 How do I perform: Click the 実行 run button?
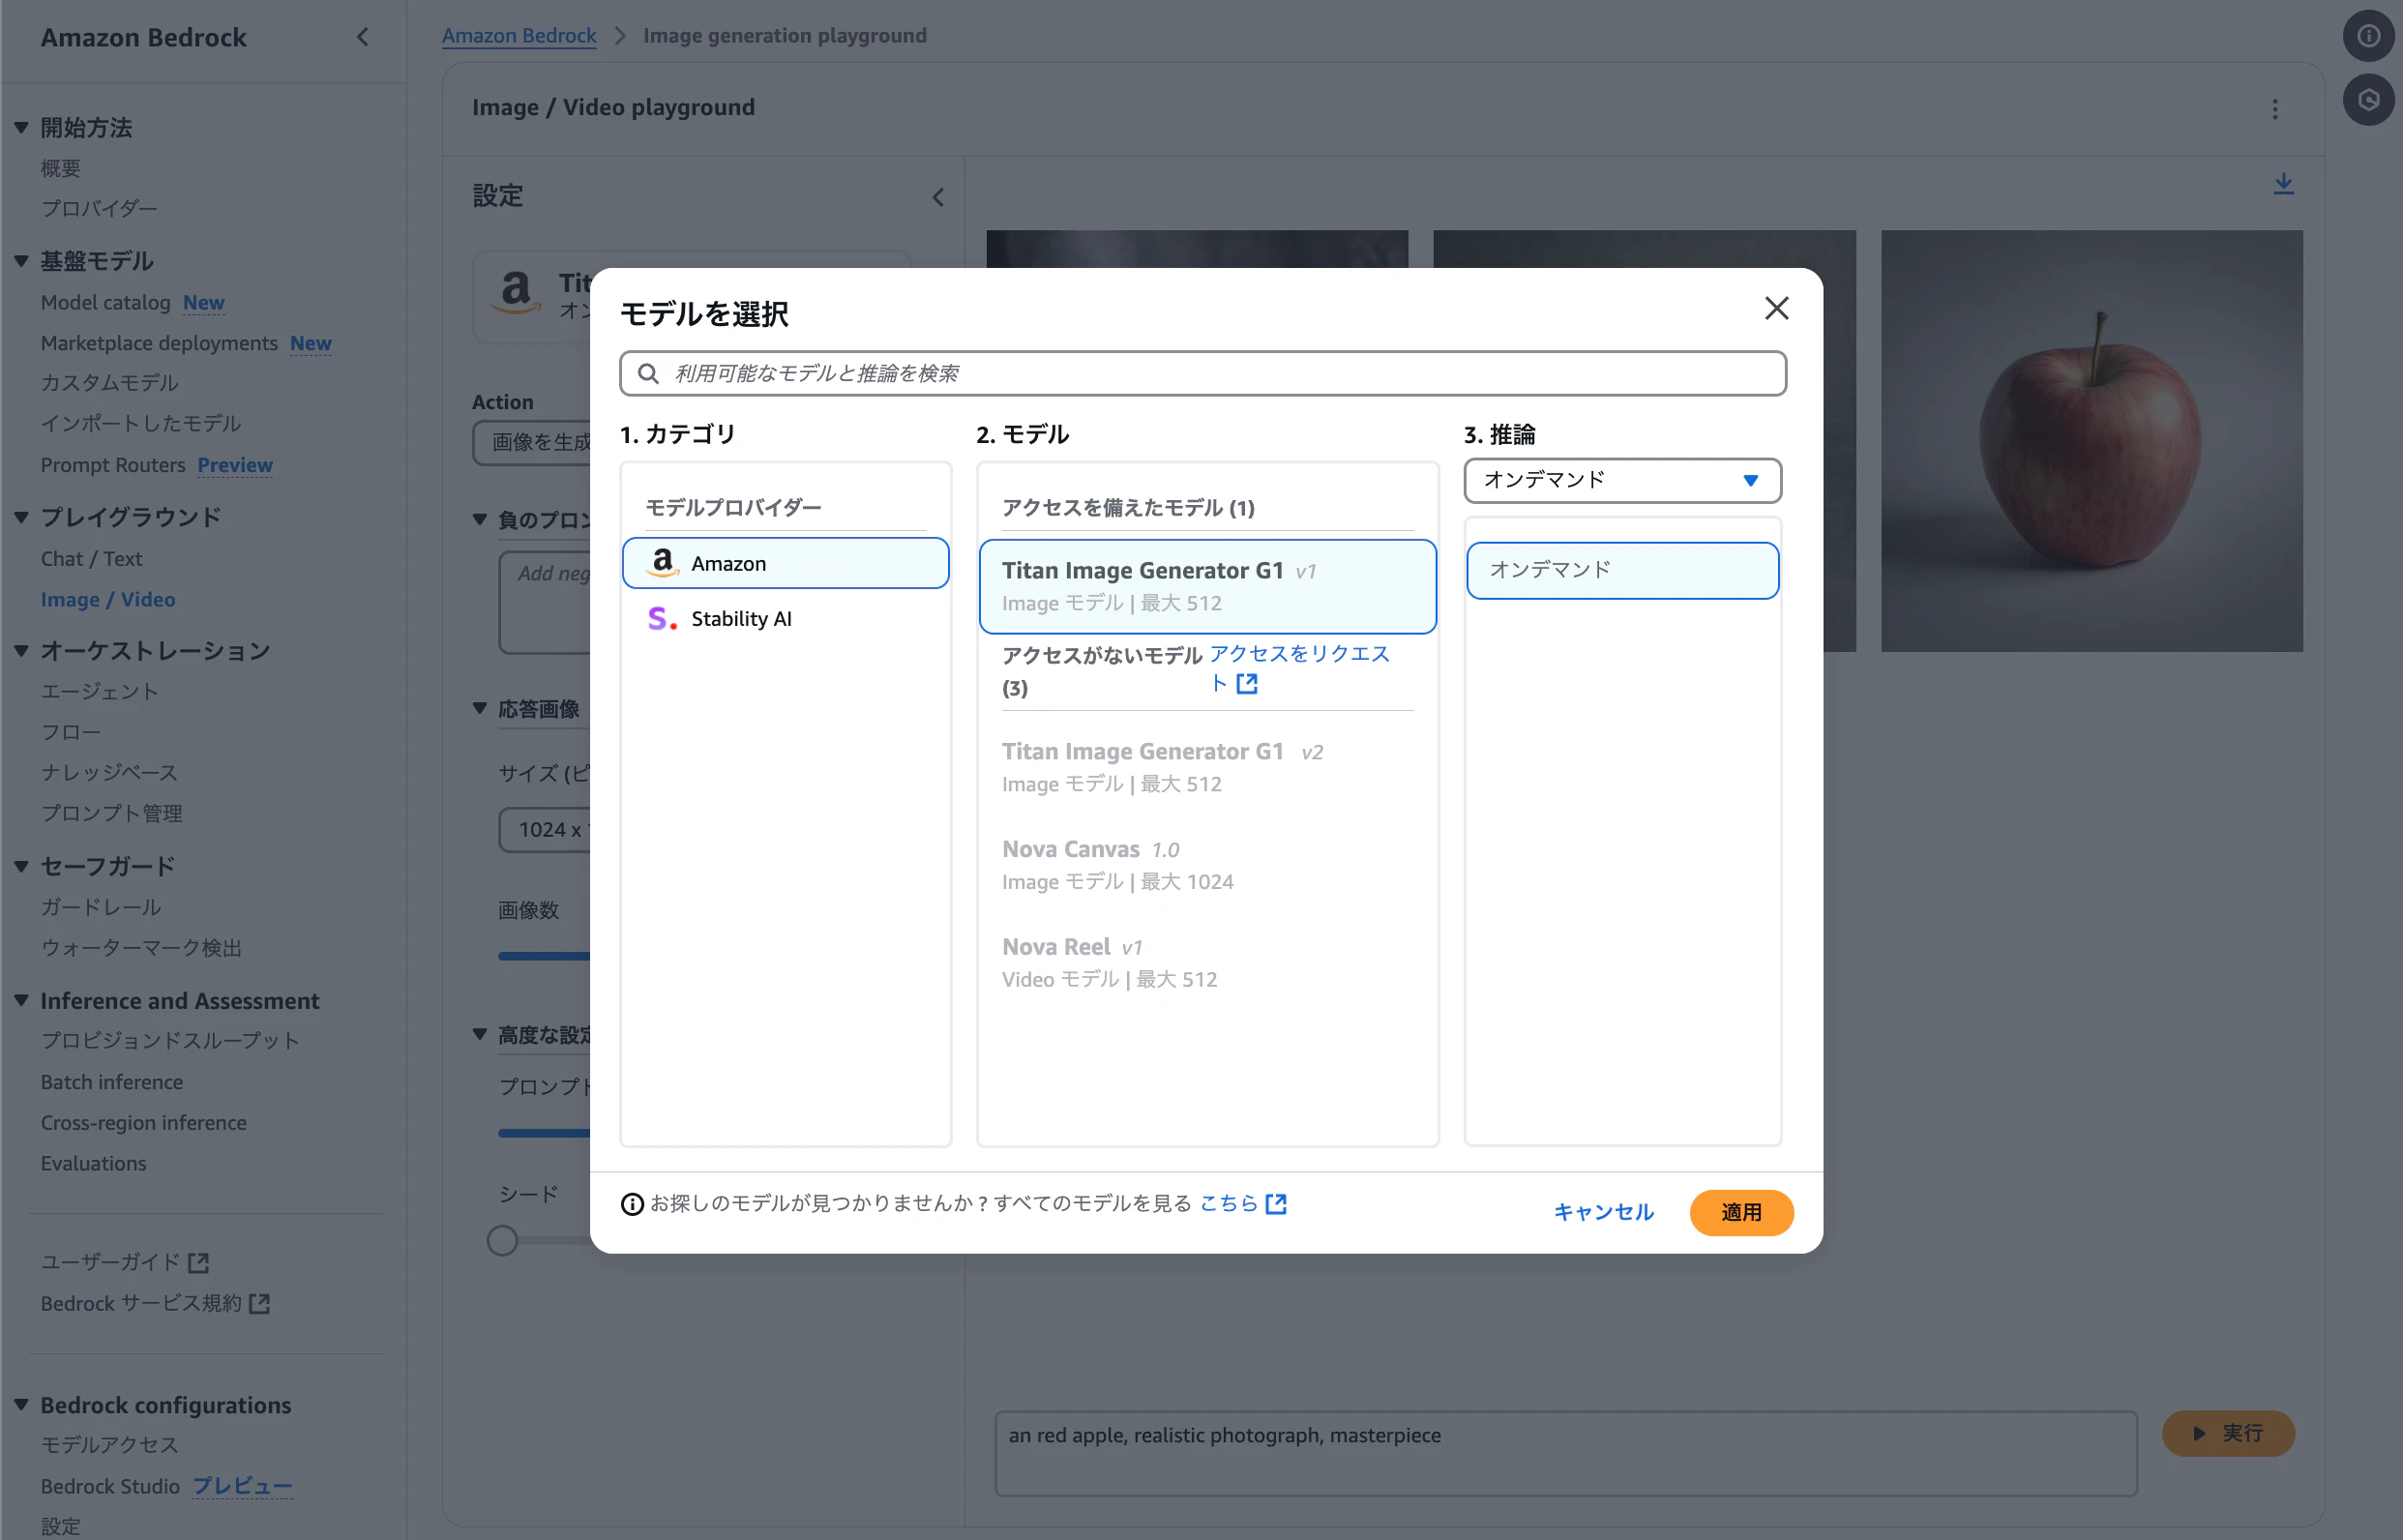click(x=2228, y=1434)
